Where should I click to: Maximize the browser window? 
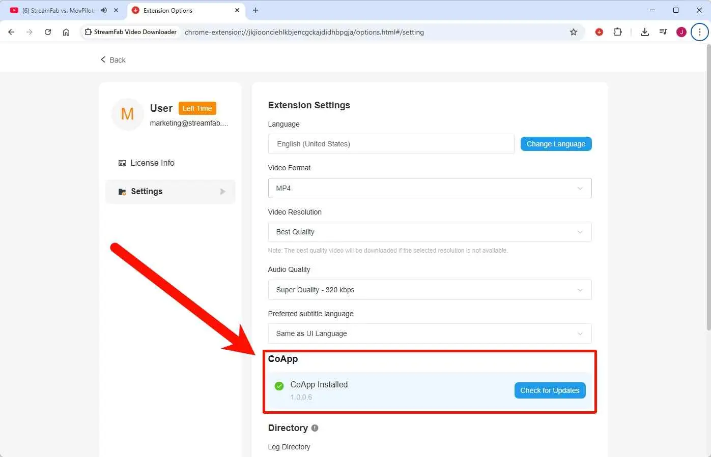(676, 10)
